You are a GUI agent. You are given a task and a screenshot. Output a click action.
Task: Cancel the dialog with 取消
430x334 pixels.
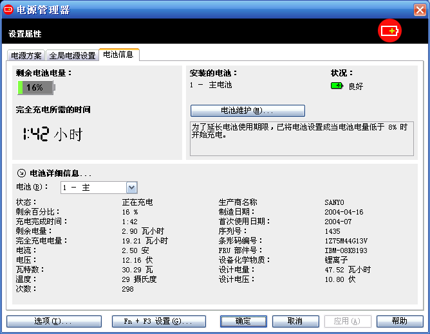point(295,321)
